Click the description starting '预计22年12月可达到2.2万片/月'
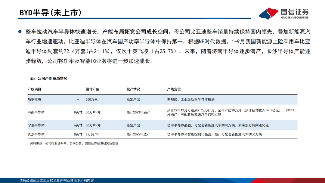The height and width of the screenshot is (183, 325). [231, 112]
